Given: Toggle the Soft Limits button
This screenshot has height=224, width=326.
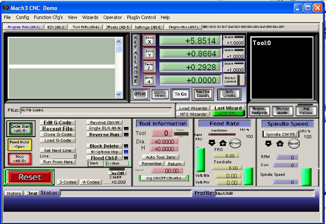Looking at the screenshot, I should pos(229,94).
